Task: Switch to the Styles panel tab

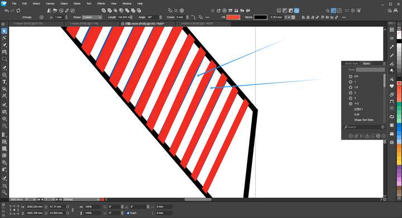Action: (366, 63)
